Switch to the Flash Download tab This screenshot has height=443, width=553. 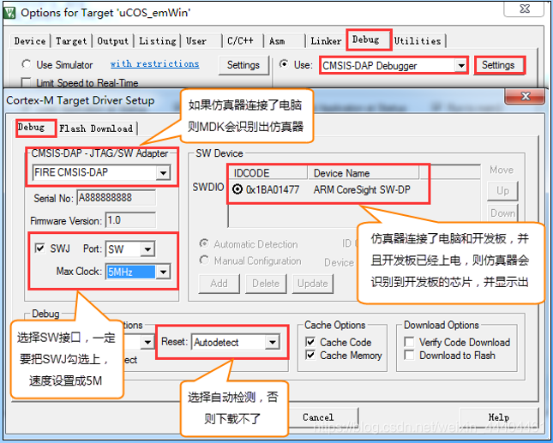96,129
